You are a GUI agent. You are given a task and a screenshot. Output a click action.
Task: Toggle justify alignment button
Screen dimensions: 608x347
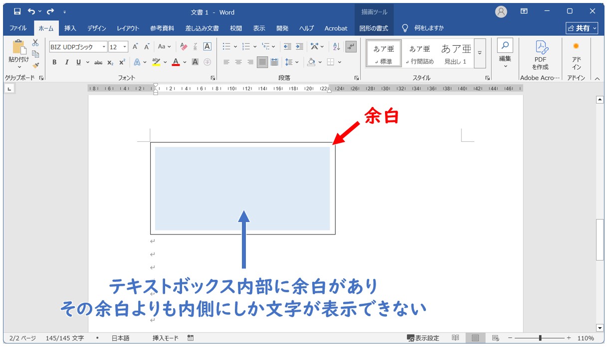[x=262, y=62]
